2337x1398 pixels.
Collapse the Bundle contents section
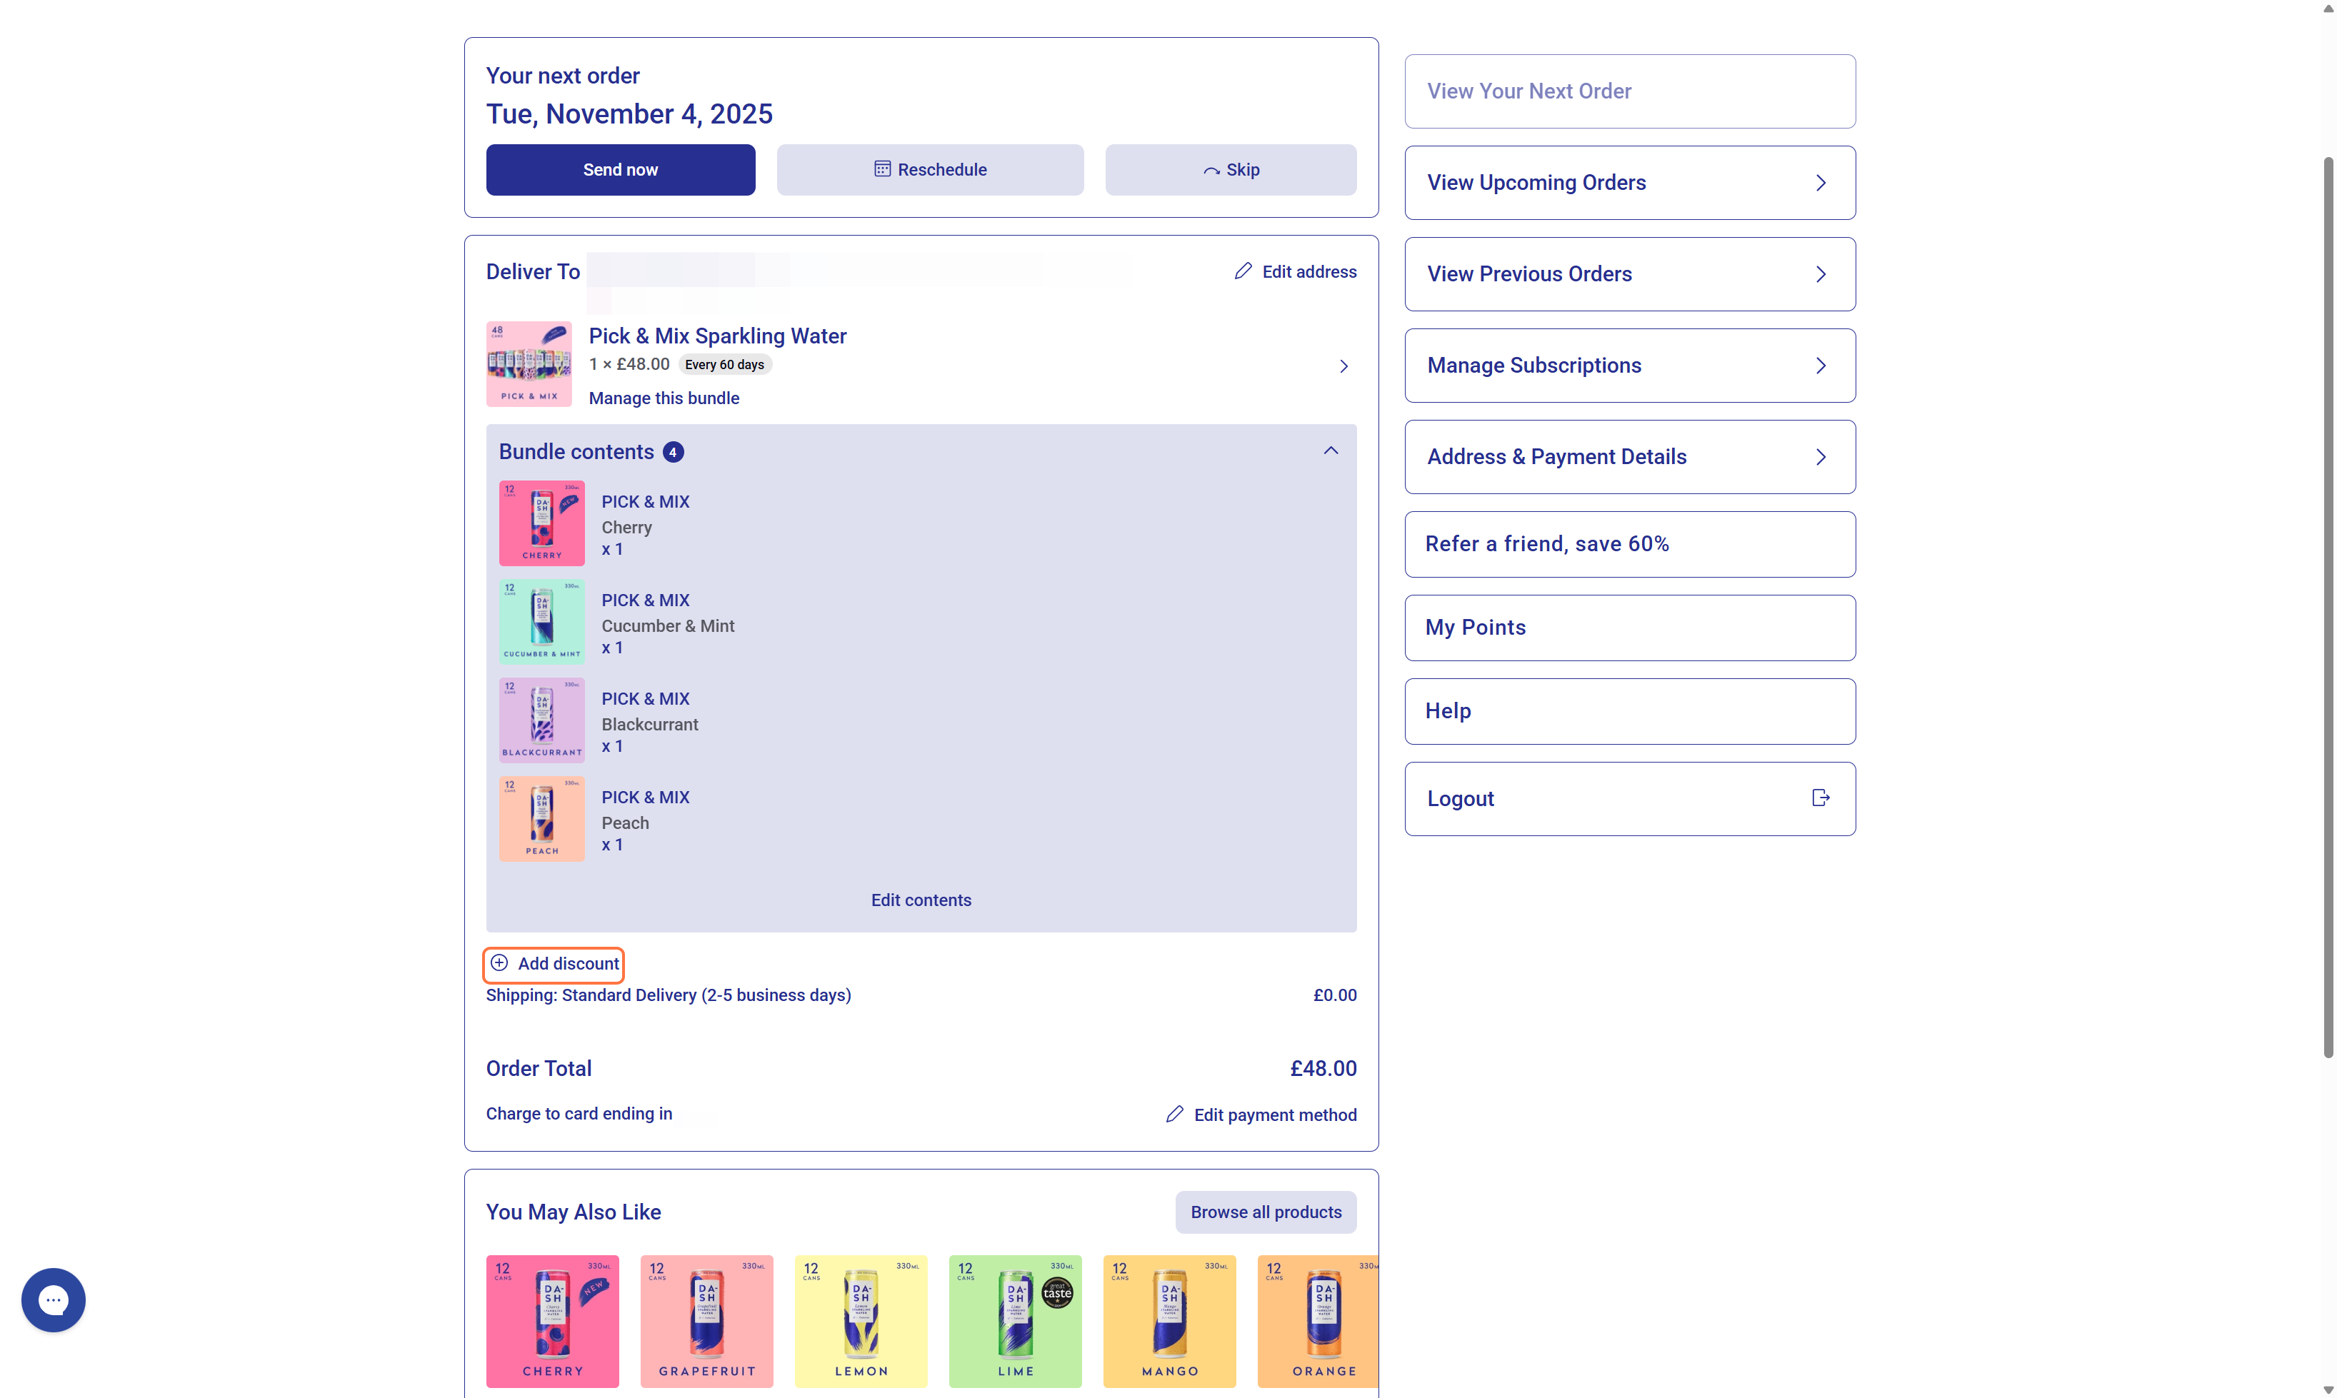click(x=1331, y=451)
